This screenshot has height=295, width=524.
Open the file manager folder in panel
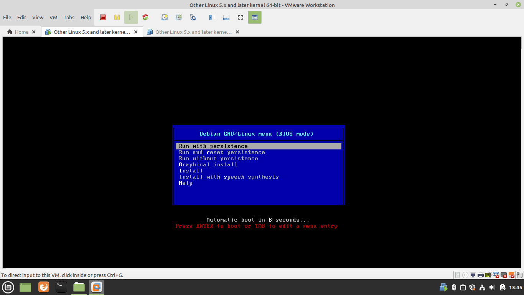[79, 287]
